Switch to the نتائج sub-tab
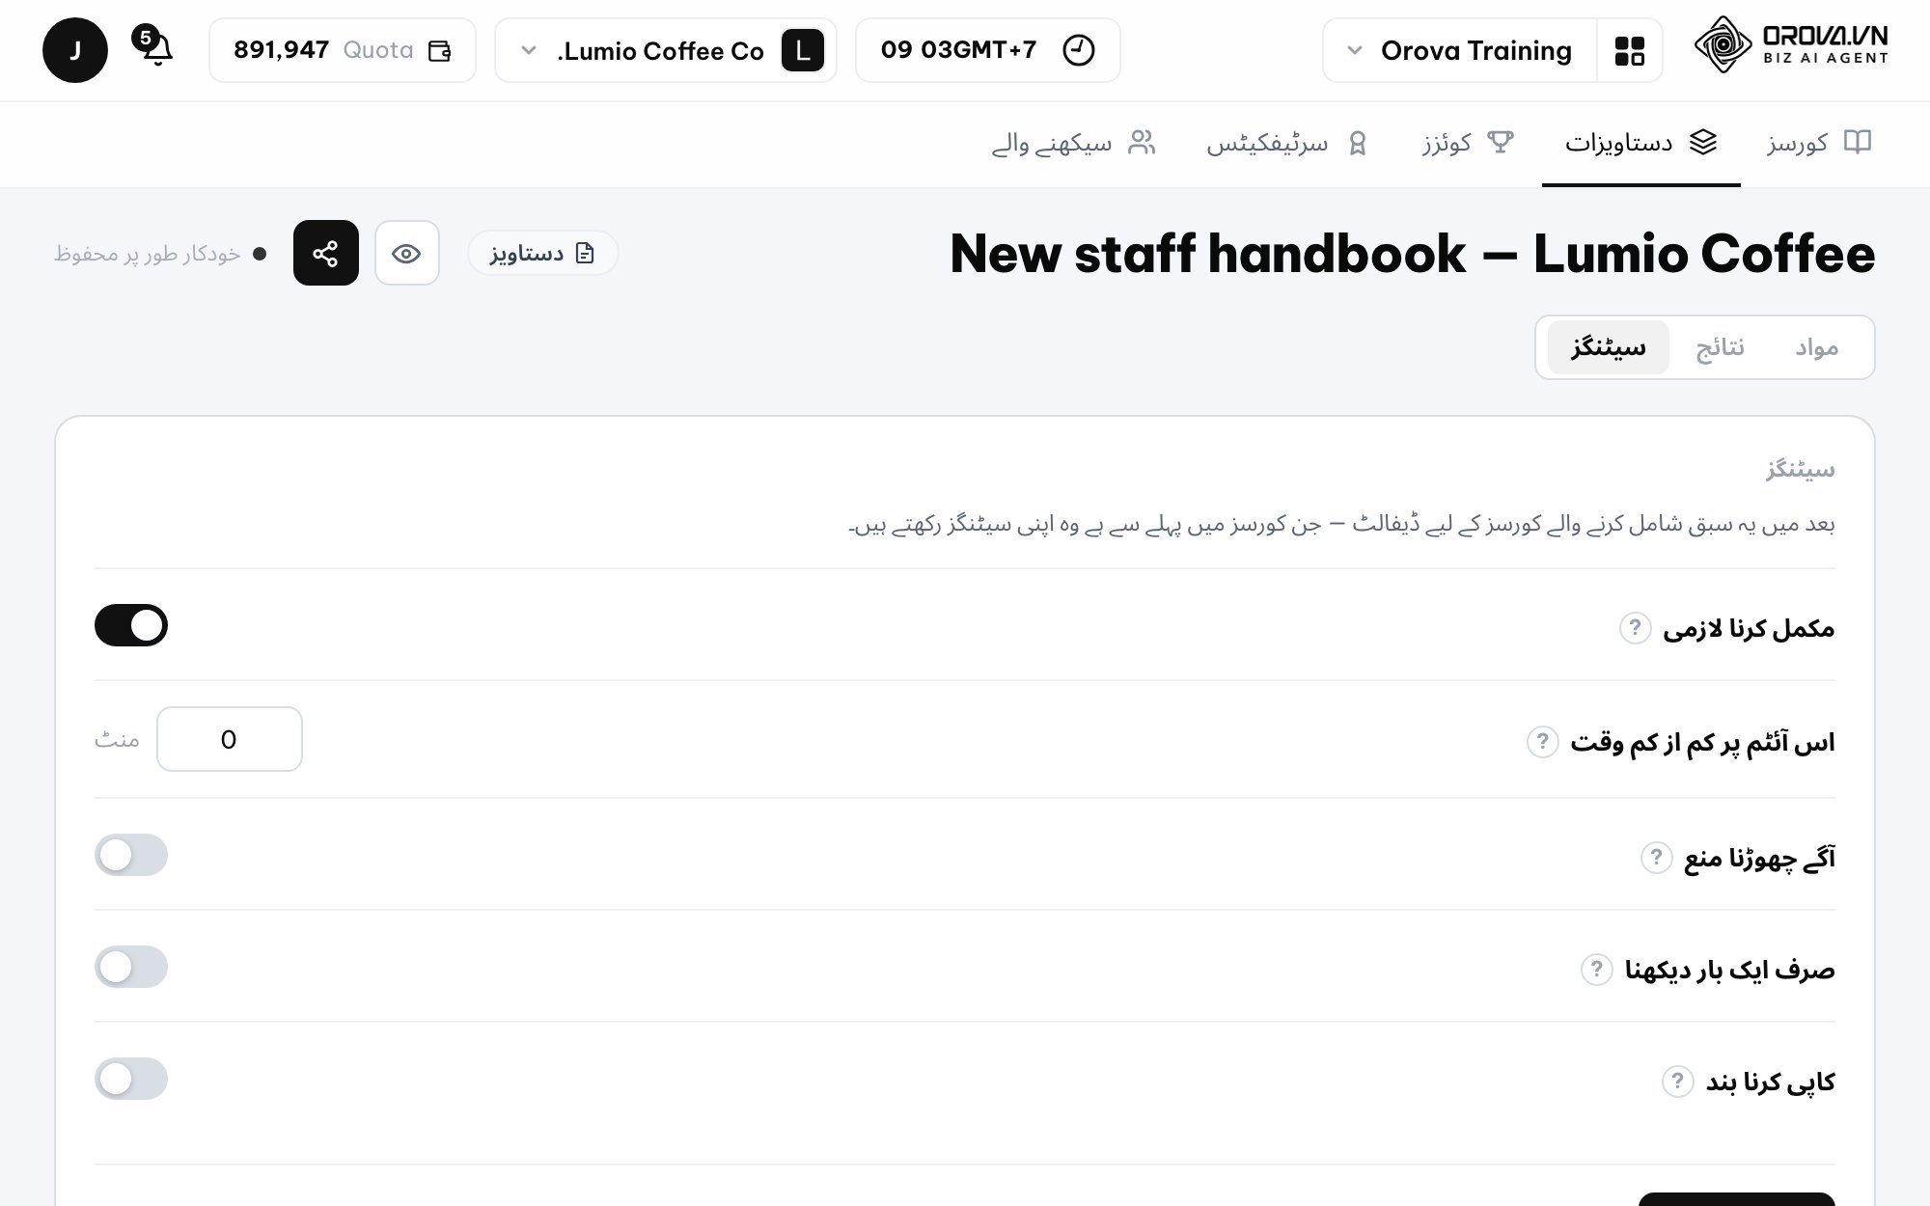 click(1721, 347)
